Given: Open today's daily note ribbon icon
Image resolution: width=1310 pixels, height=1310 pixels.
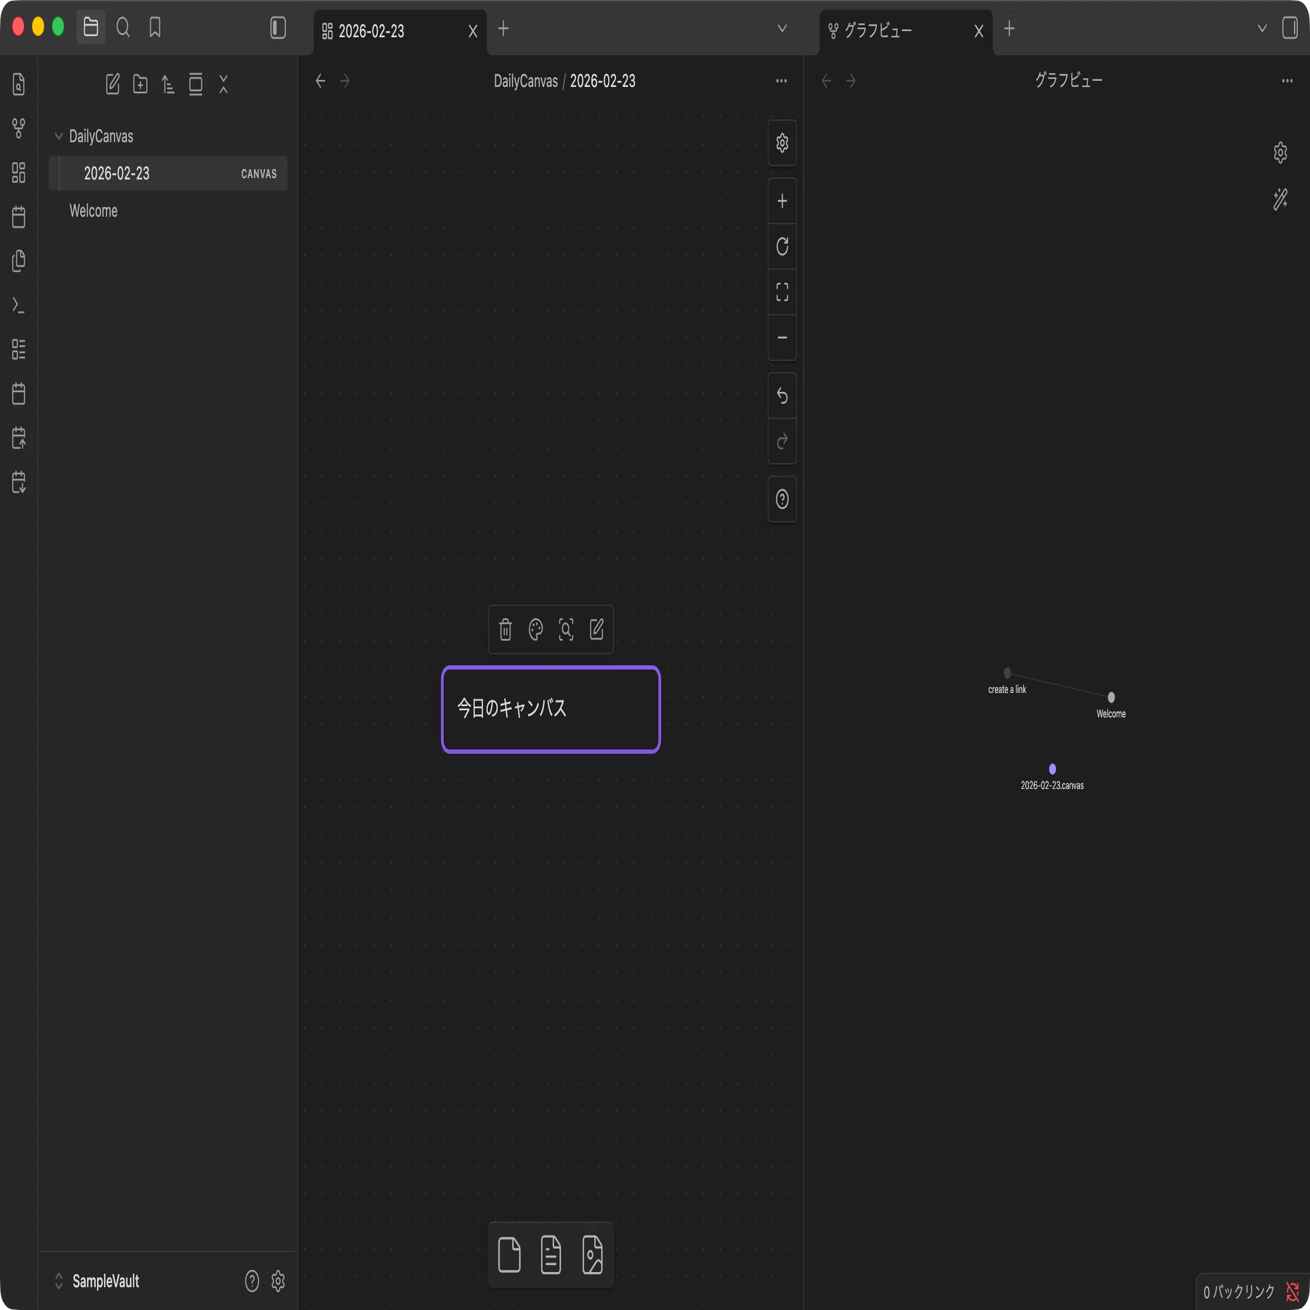Looking at the screenshot, I should [x=19, y=217].
